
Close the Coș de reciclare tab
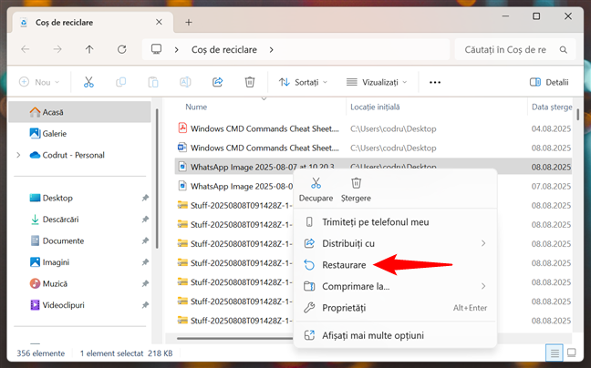159,22
